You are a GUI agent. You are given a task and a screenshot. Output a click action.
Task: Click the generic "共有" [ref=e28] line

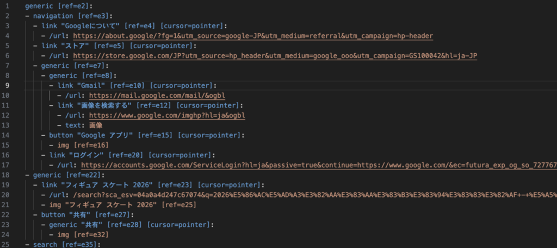tap(132, 225)
